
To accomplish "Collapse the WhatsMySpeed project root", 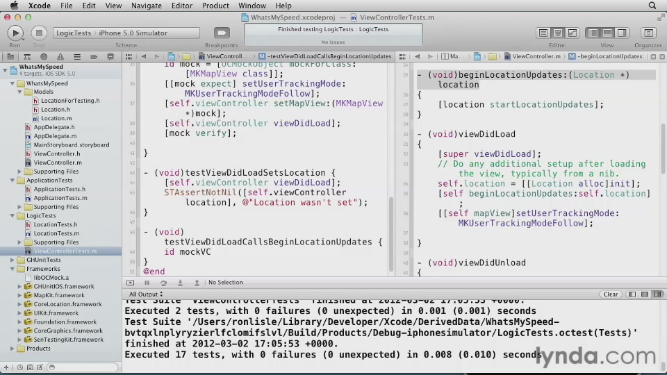I will pyautogui.click(x=5, y=71).
